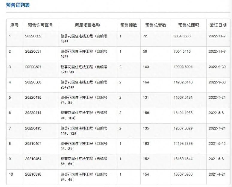The image size is (232, 187).
Task: Click sequence number 6
Action: coord(10,113)
